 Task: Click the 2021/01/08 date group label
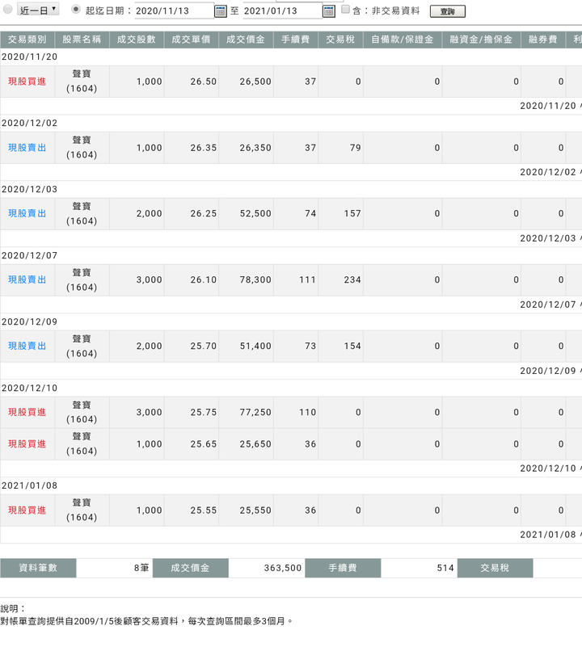tap(29, 485)
